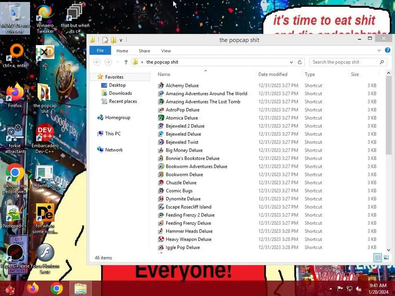Click the network tray icon
This screenshot has width=395, height=296.
(x=349, y=289)
